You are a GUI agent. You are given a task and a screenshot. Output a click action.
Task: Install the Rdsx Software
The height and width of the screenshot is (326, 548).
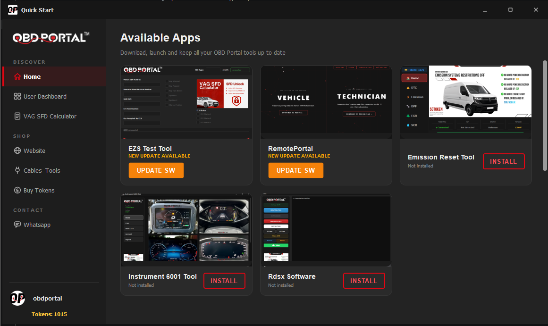[x=364, y=281]
